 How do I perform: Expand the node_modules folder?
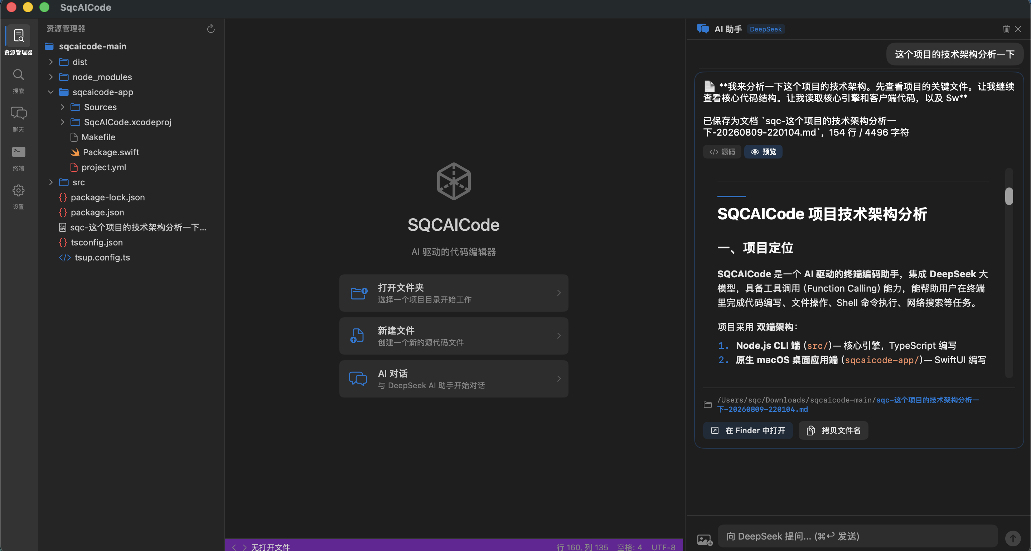[51, 77]
